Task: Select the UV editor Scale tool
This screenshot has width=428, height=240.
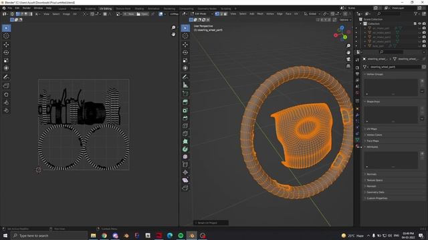Action: click(x=6, y=60)
